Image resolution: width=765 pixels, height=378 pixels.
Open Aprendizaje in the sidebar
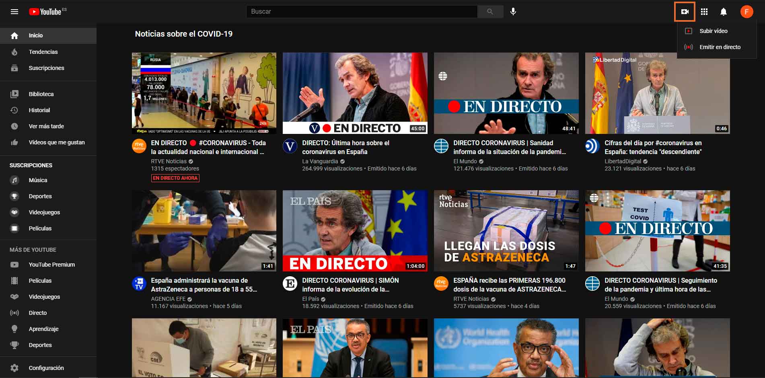[x=48, y=329]
